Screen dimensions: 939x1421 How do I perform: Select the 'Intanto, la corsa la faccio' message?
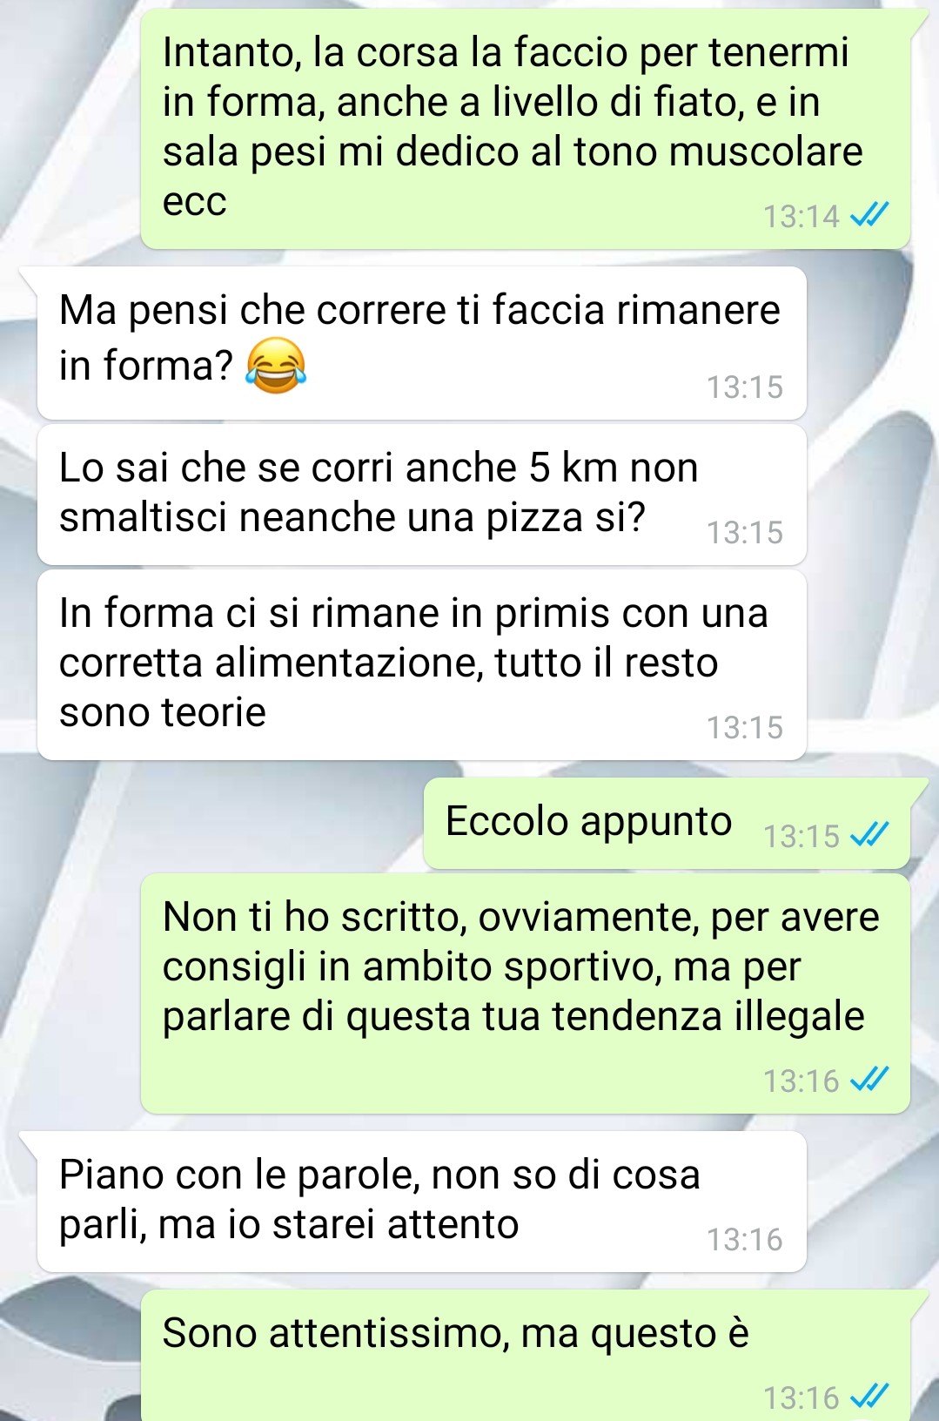tap(526, 129)
